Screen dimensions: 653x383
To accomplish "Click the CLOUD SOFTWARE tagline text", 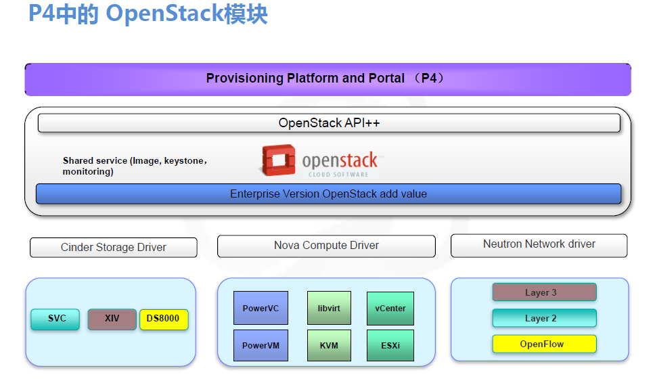I will pos(338,175).
